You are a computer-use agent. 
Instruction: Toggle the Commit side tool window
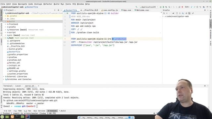click(1, 42)
